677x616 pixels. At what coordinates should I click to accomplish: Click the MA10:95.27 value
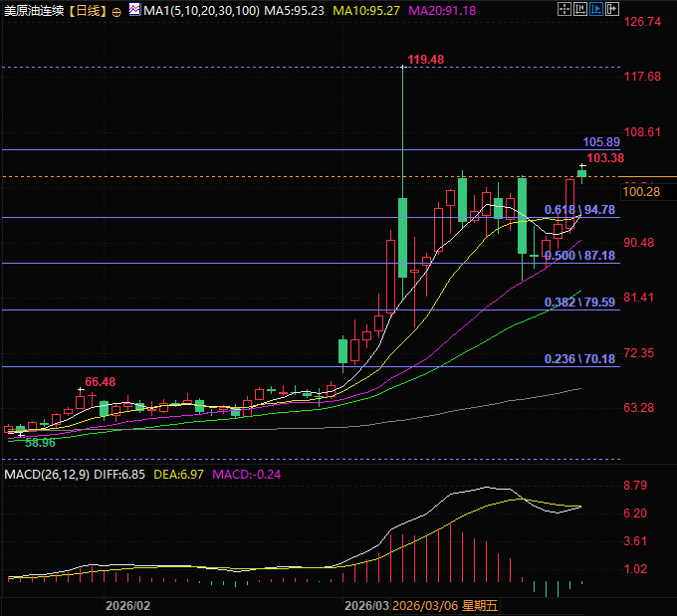[366, 10]
